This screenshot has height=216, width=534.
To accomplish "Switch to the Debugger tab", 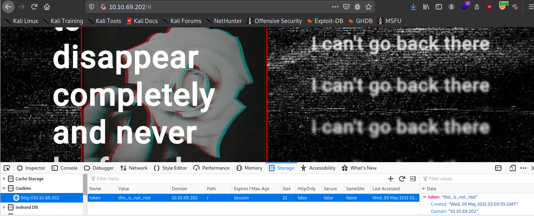I will [x=99, y=168].
